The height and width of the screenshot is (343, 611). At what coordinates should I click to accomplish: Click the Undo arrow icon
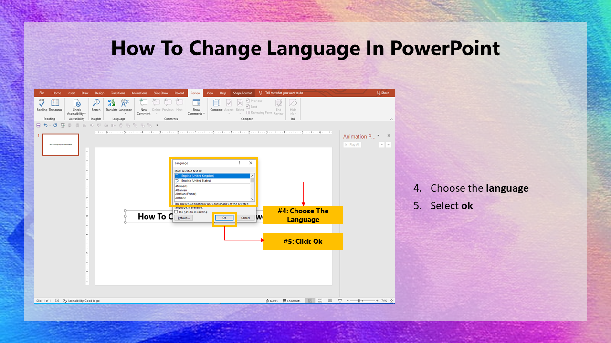pyautogui.click(x=45, y=125)
